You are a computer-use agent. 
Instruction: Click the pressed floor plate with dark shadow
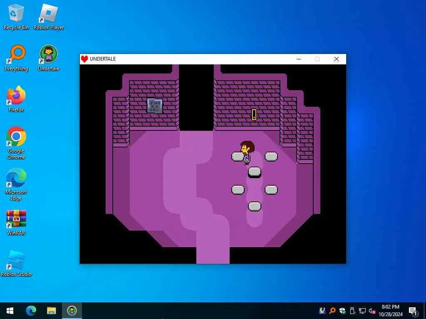click(x=255, y=172)
